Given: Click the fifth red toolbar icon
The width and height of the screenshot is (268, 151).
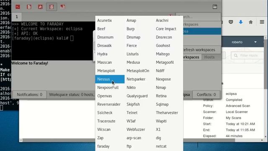Looking at the screenshot, I should click(62, 7).
